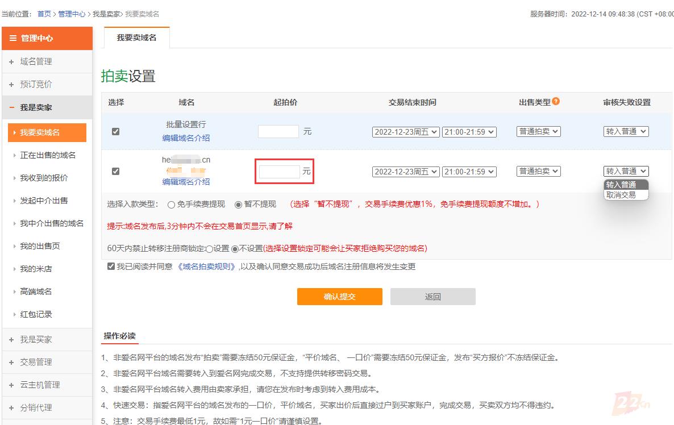Open the batch row time range dropdown
Viewport: 674px width, 425px height.
coord(469,132)
